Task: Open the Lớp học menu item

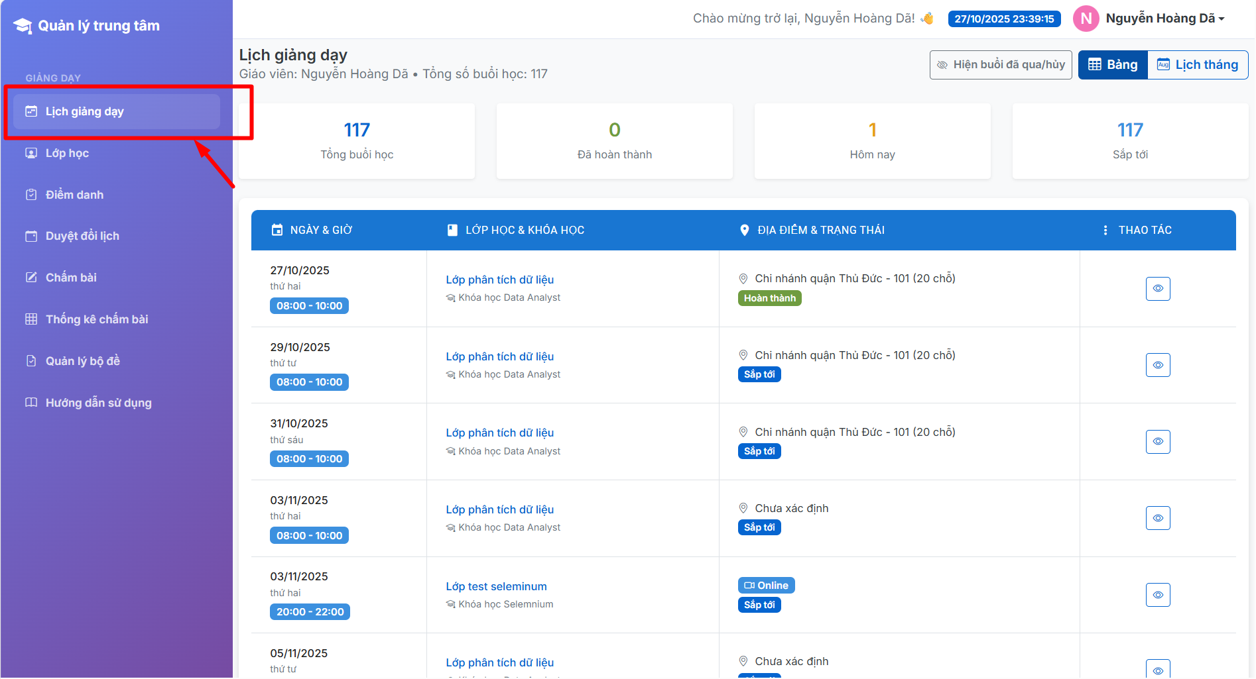Action: (67, 154)
